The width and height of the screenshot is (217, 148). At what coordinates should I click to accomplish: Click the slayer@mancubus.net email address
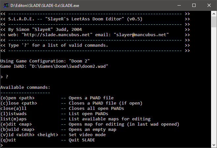141,35
